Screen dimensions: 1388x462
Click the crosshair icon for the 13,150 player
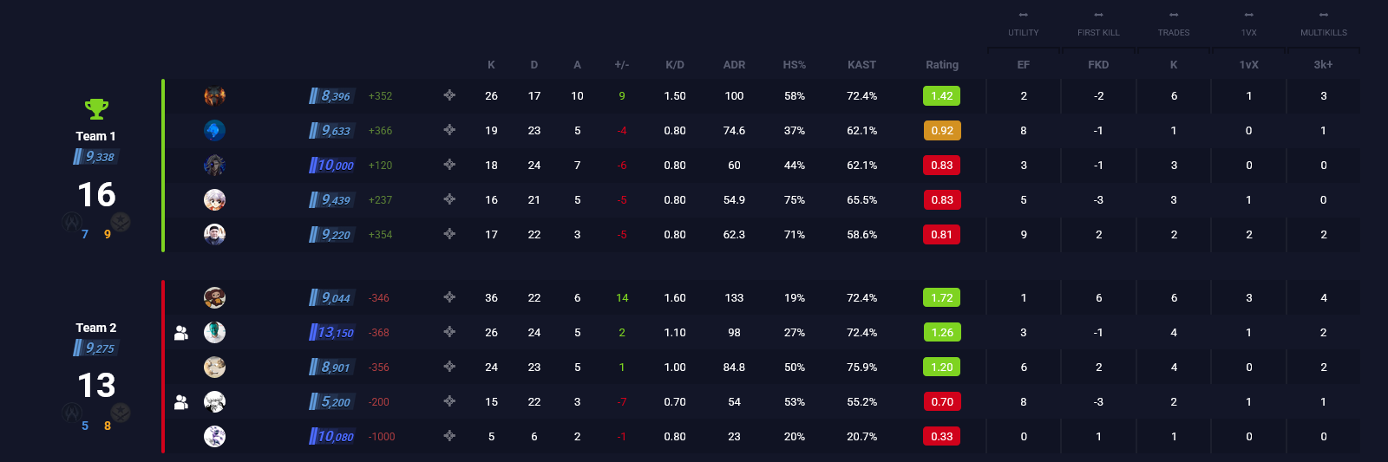[449, 332]
